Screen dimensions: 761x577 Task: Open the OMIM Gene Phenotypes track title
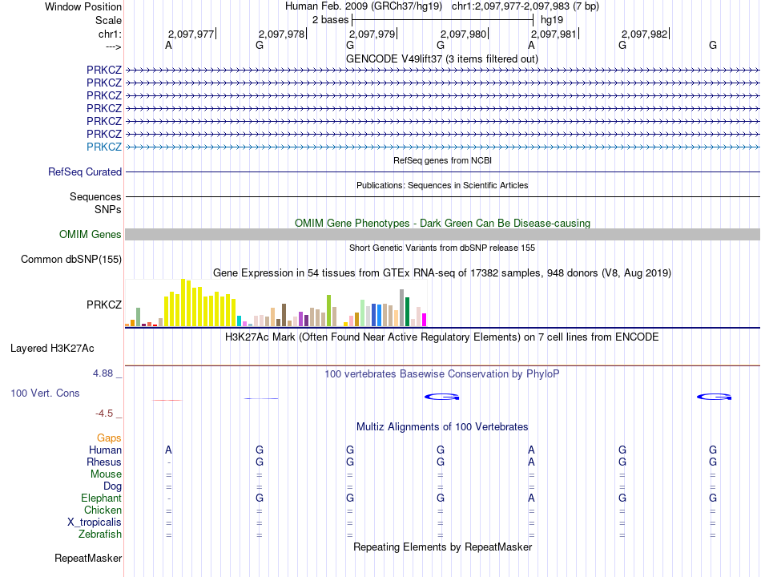442,223
